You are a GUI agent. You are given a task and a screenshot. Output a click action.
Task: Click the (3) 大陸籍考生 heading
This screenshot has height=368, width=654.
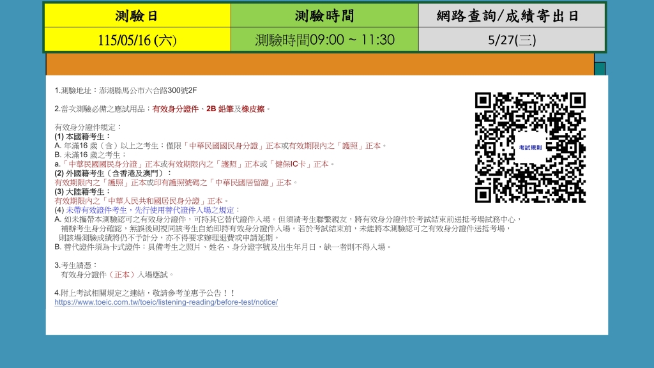point(82,192)
